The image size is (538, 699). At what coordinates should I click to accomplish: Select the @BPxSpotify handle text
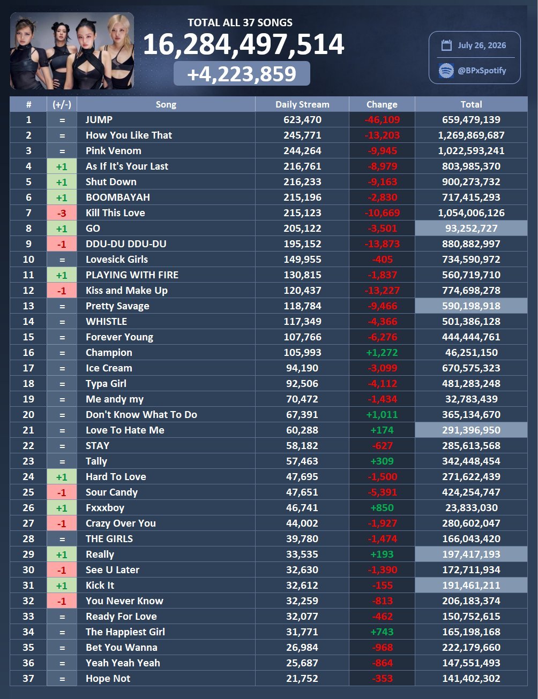pos(482,71)
